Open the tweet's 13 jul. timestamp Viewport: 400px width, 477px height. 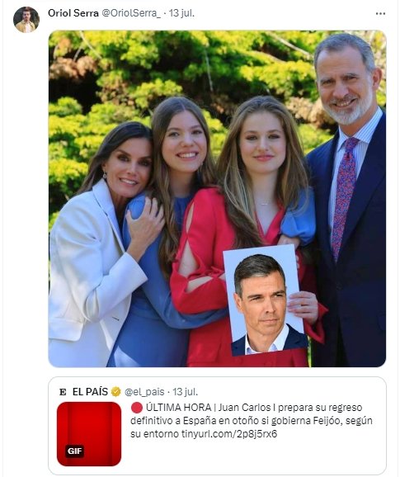pyautogui.click(x=181, y=13)
